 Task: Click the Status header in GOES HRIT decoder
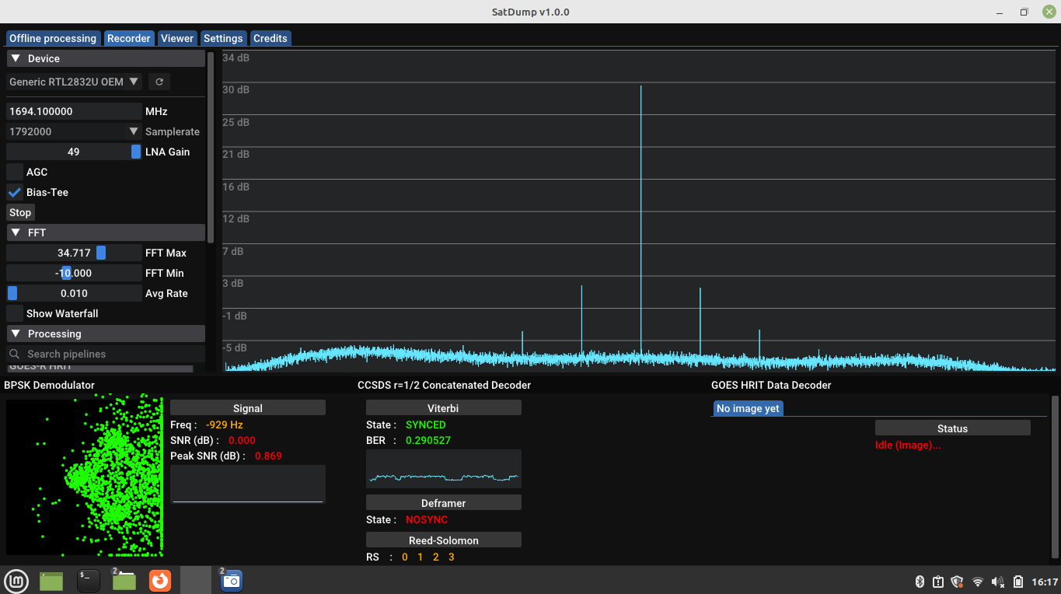point(952,428)
